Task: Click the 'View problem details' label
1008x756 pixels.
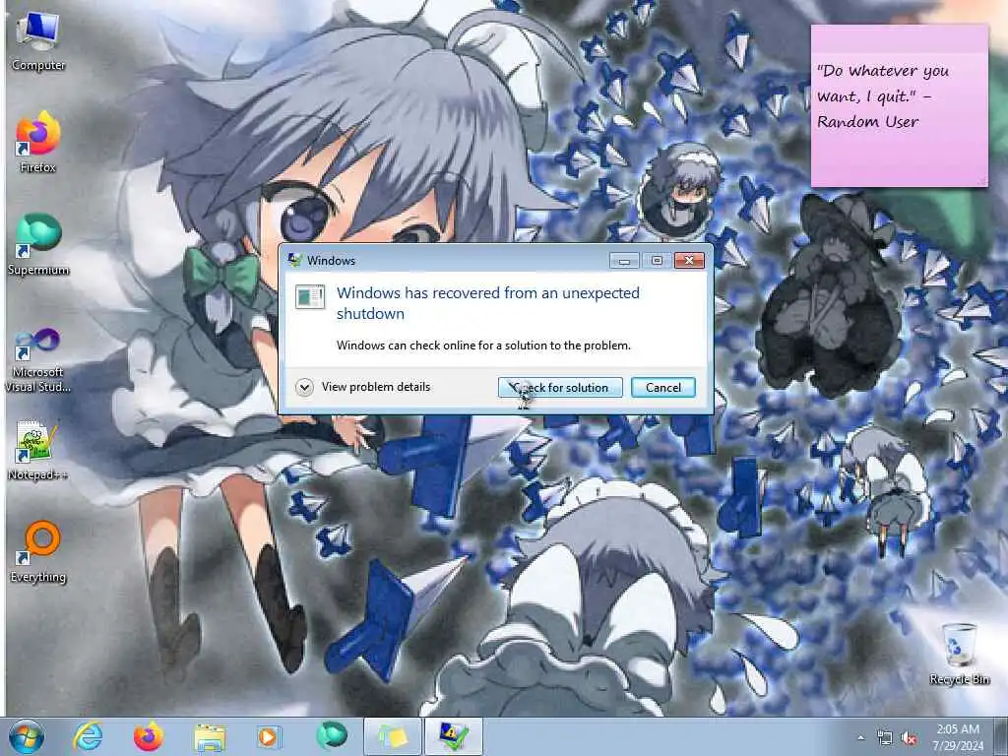Action: (376, 387)
